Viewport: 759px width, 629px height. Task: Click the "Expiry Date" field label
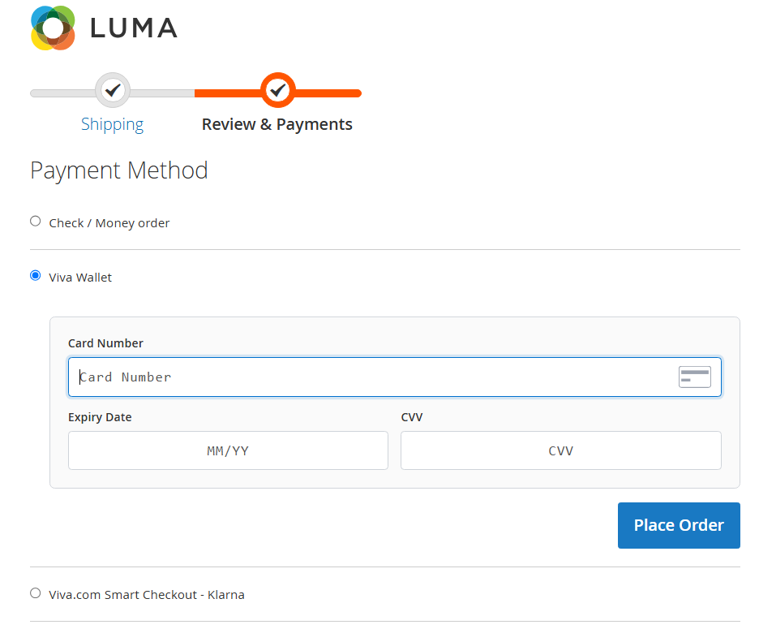(100, 417)
